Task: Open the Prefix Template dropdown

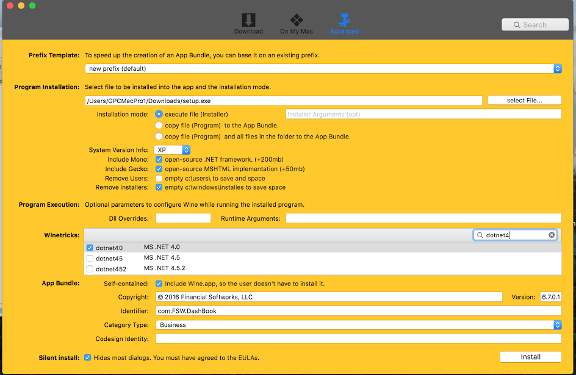Action: 323,69
